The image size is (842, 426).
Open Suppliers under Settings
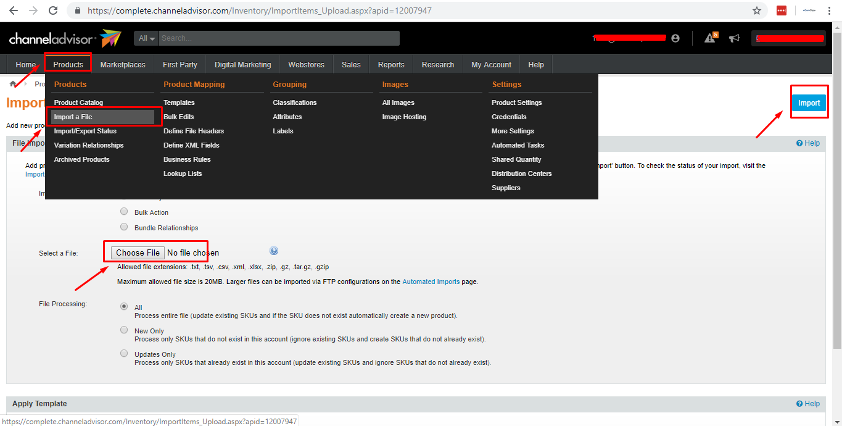[506, 188]
